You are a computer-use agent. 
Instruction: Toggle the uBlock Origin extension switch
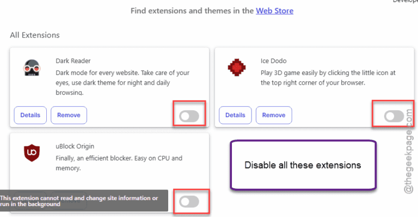189,202
